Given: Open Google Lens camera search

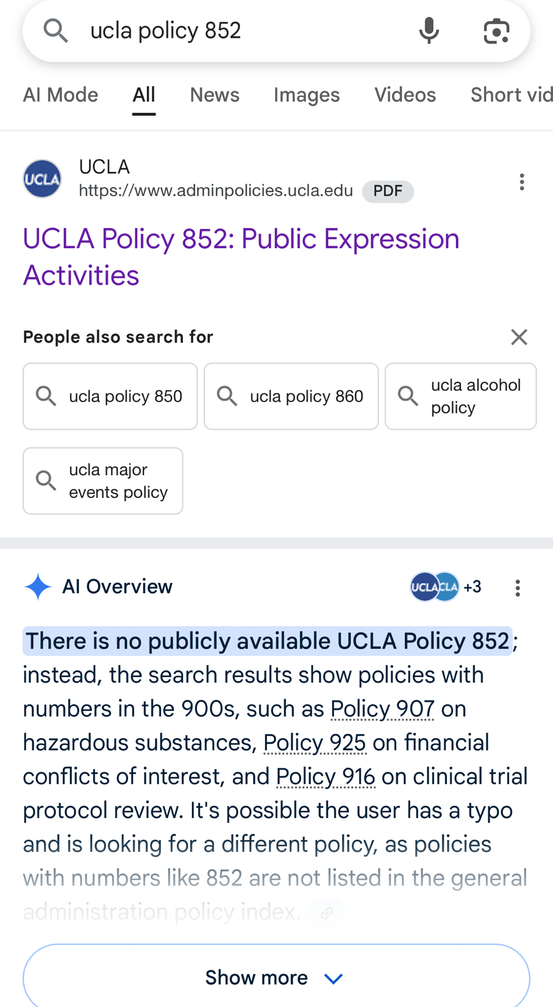Looking at the screenshot, I should (x=496, y=31).
